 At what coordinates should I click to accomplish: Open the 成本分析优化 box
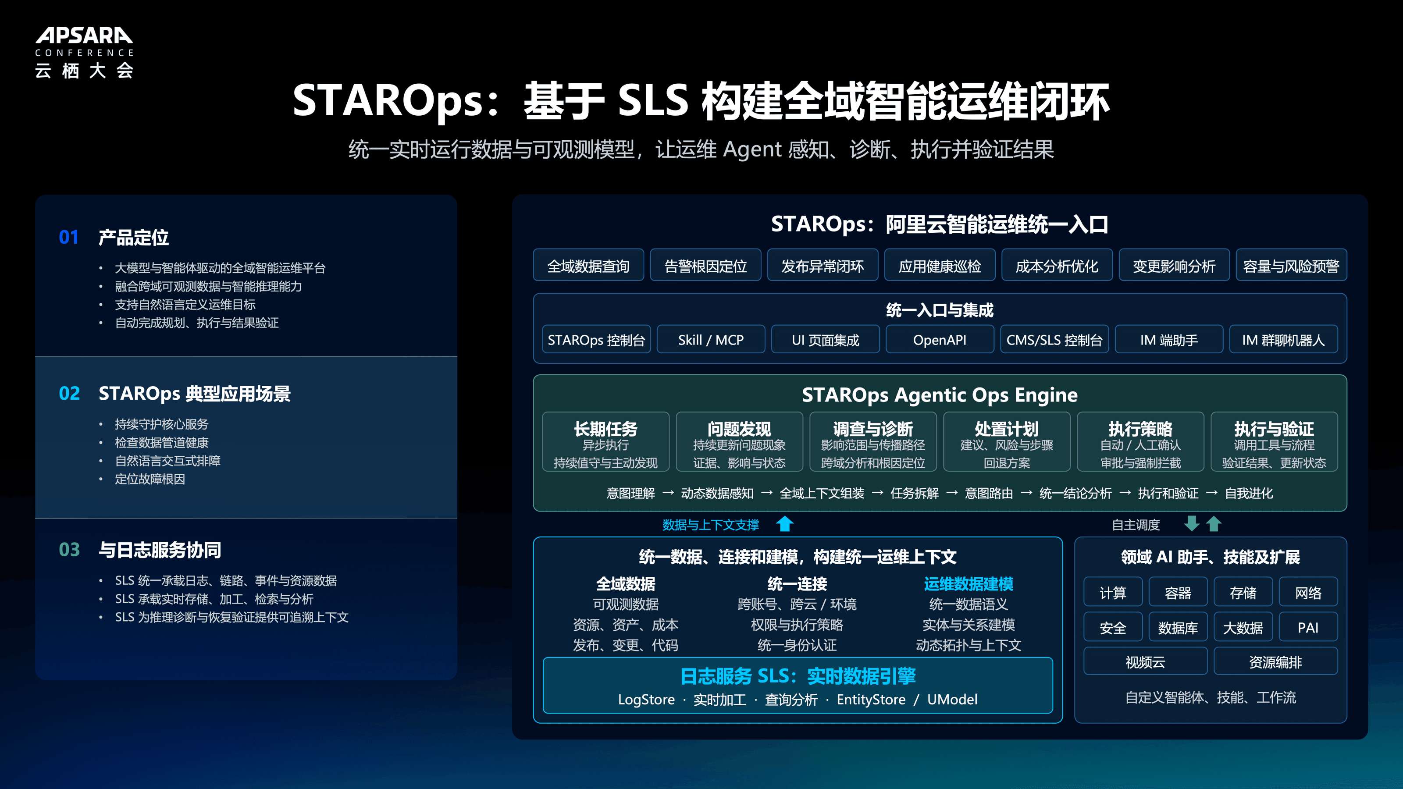click(1057, 266)
